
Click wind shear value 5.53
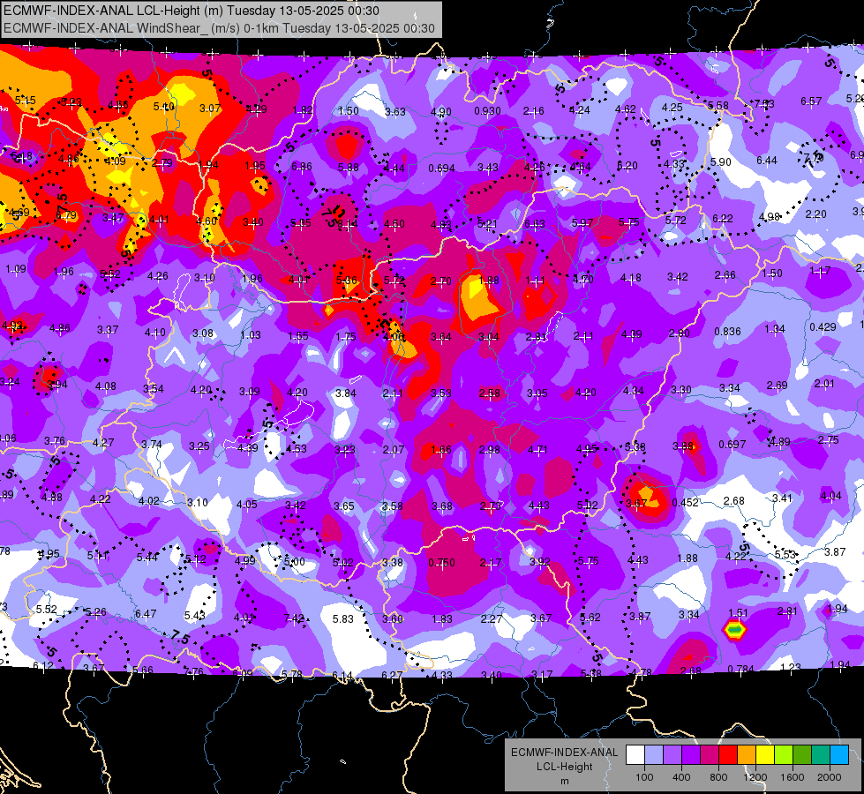[x=785, y=554]
